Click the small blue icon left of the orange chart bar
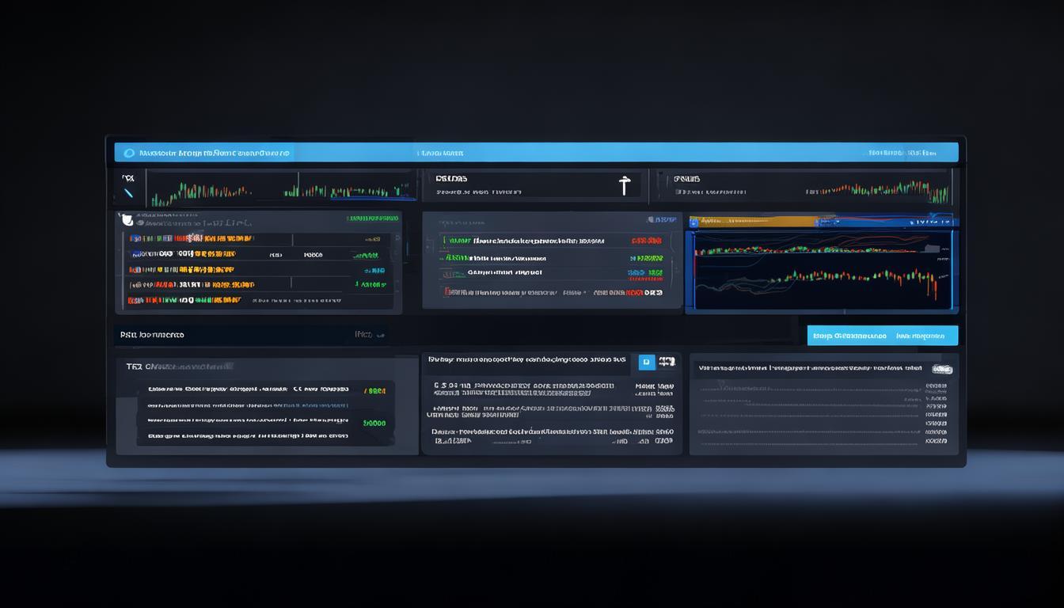The width and height of the screenshot is (1064, 608). click(694, 222)
